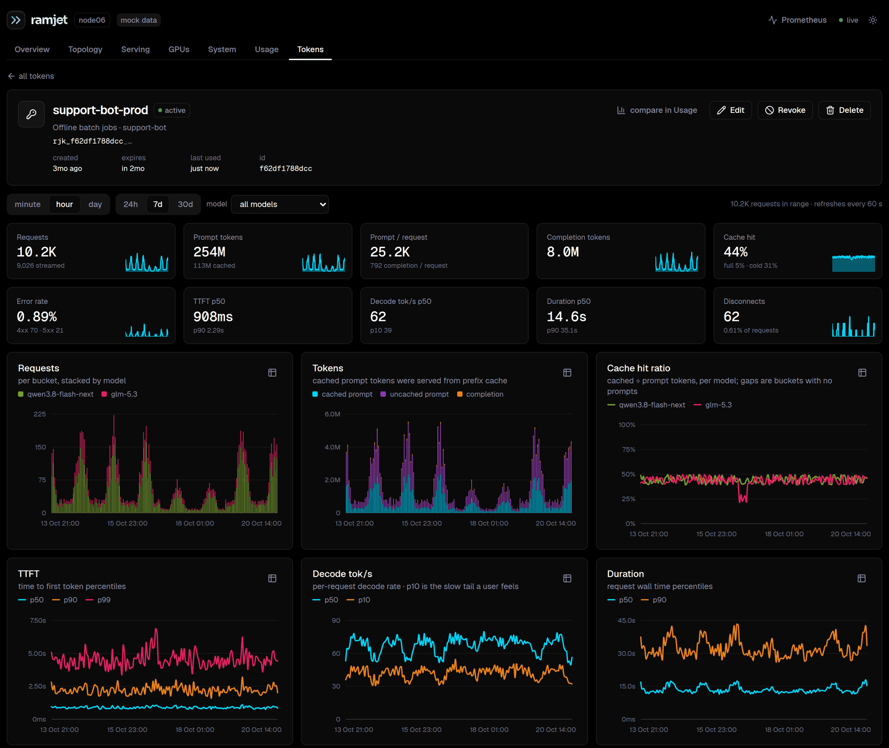This screenshot has width=889, height=748.
Task: Open table view for Tokens chart
Action: (567, 373)
